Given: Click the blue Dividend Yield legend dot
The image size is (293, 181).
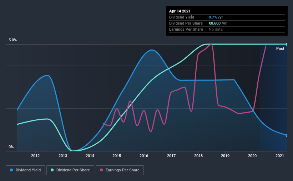Looking at the screenshot, I should pyautogui.click(x=11, y=170).
